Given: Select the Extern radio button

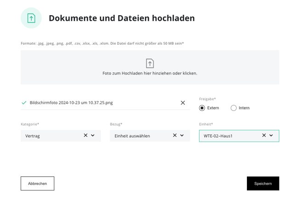Looking at the screenshot, I should point(202,108).
